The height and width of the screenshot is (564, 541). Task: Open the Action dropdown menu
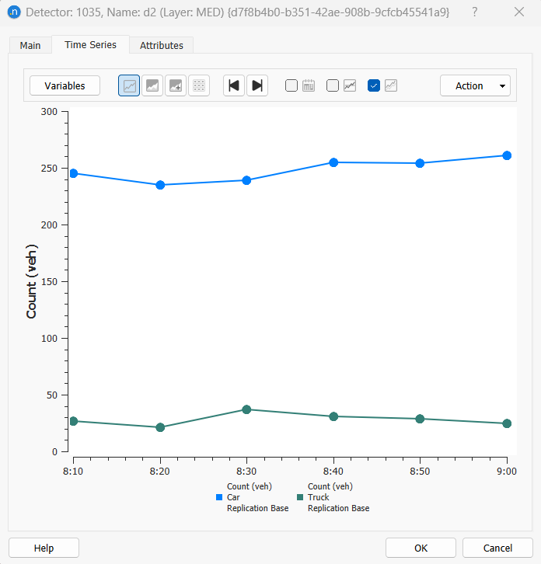pyautogui.click(x=475, y=86)
